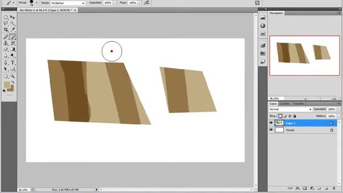343x193 pixels.
Task: Select the Move tool
Action: [13, 17]
